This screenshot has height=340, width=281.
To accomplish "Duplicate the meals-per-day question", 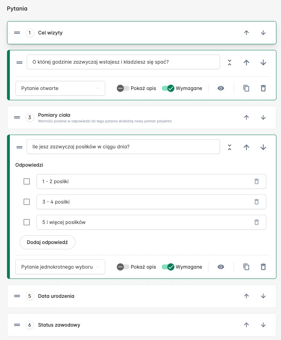I will click(246, 267).
